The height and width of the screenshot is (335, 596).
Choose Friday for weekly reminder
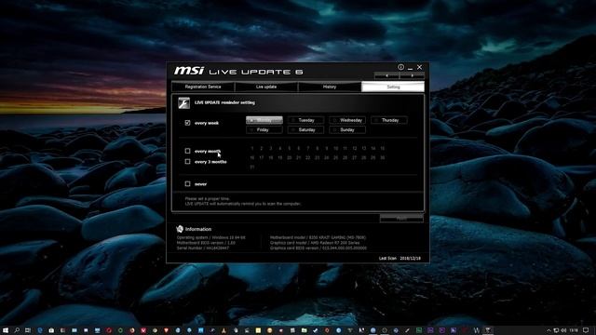point(264,130)
